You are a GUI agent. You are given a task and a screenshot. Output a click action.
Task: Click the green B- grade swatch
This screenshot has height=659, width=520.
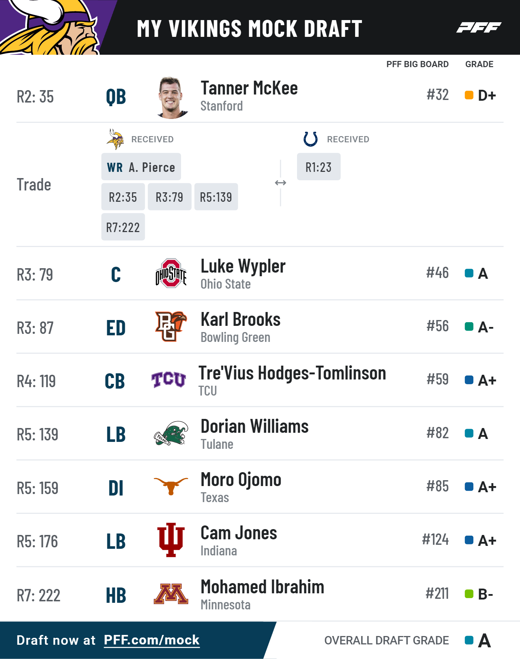pos(469,594)
